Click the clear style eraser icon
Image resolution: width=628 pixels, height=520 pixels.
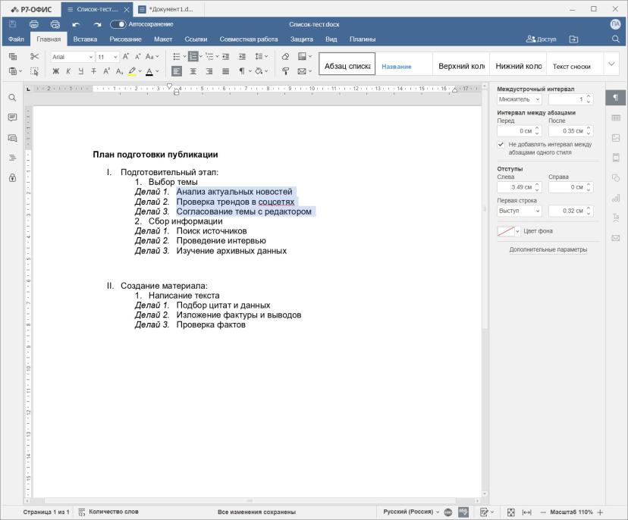point(285,56)
